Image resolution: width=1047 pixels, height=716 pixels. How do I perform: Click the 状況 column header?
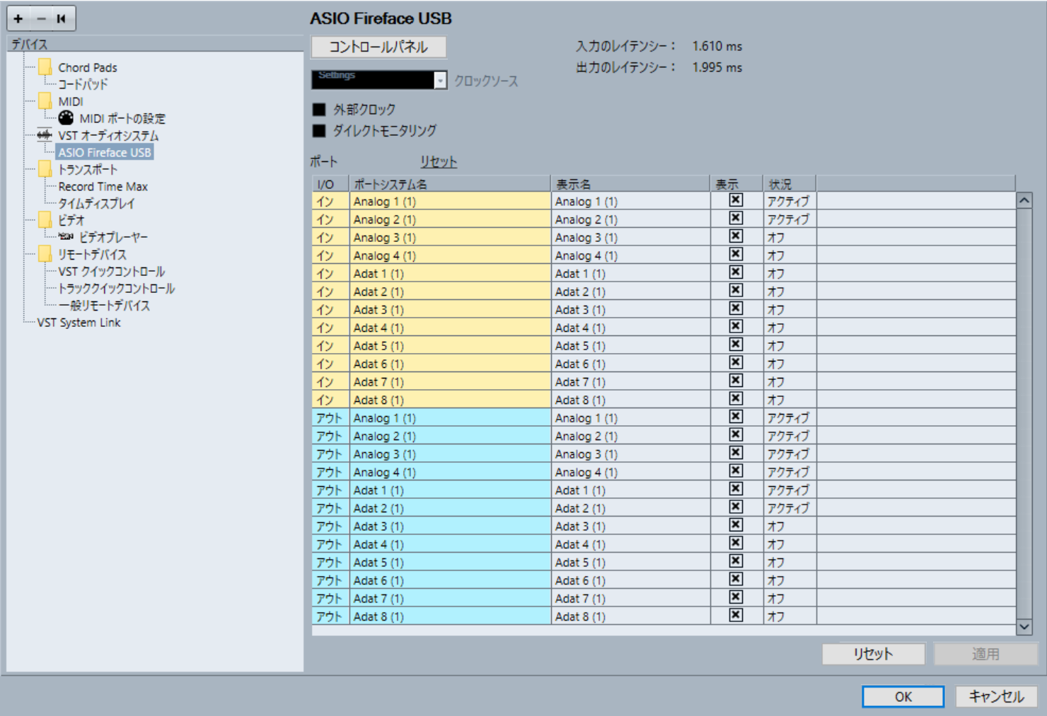(789, 184)
